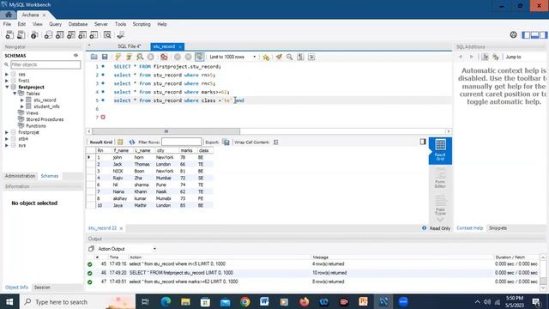Click beautify query broom icon
This screenshot has height=309, width=549.
(x=279, y=57)
